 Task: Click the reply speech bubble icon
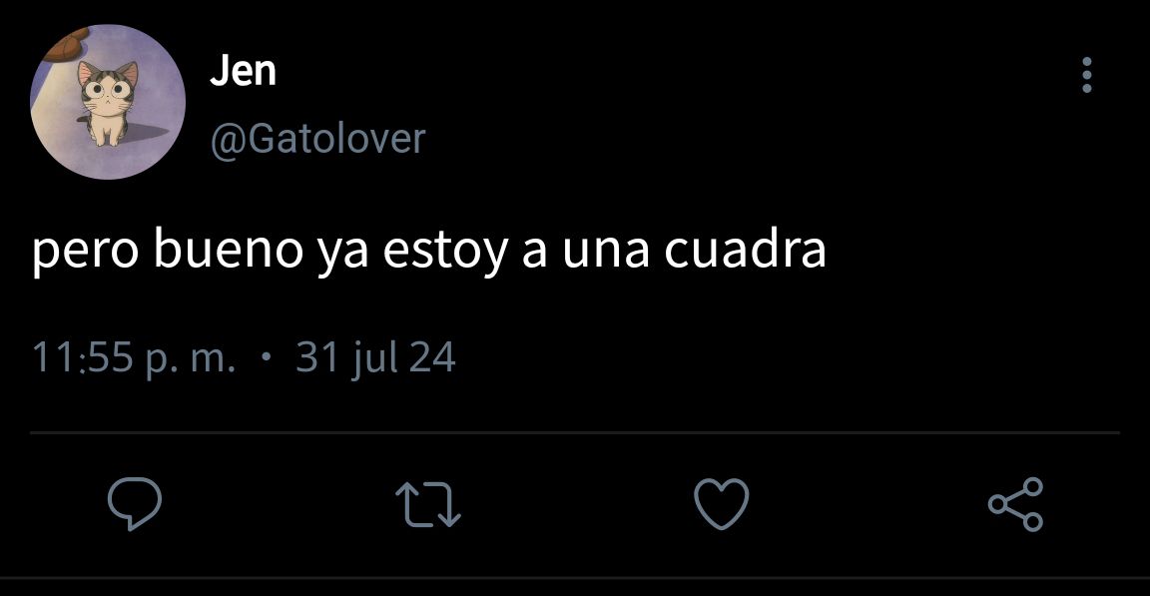click(x=135, y=503)
